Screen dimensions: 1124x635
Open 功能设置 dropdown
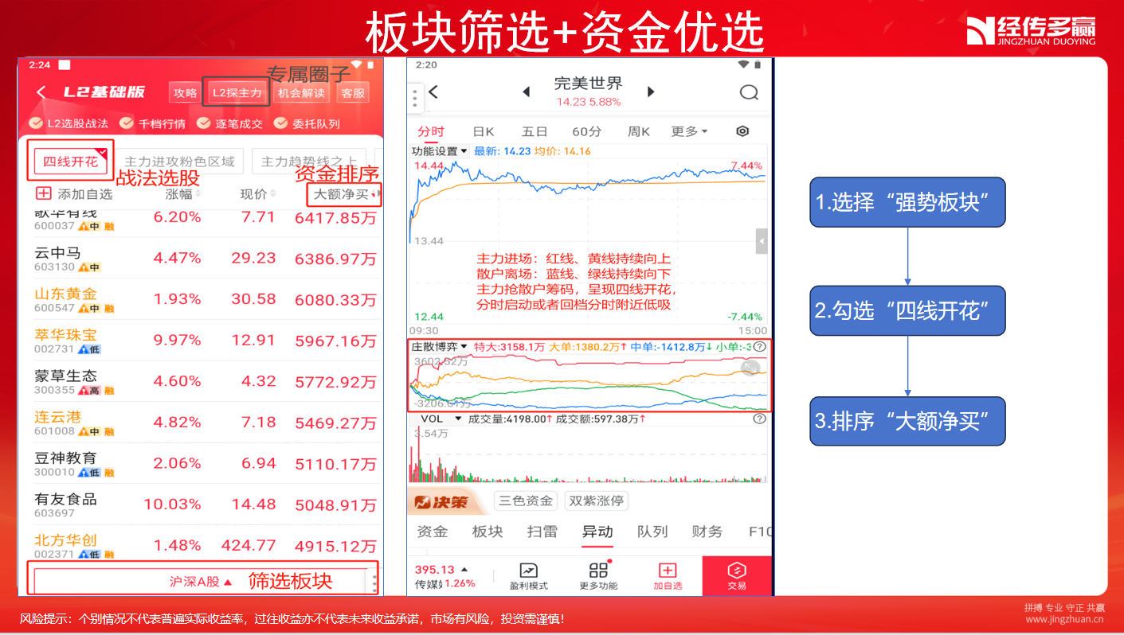(439, 151)
